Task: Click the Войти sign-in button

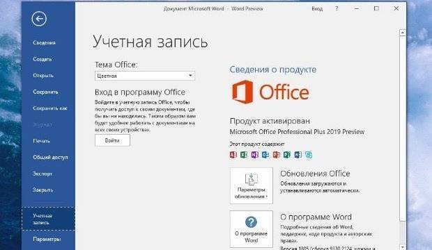Action: coord(112,140)
